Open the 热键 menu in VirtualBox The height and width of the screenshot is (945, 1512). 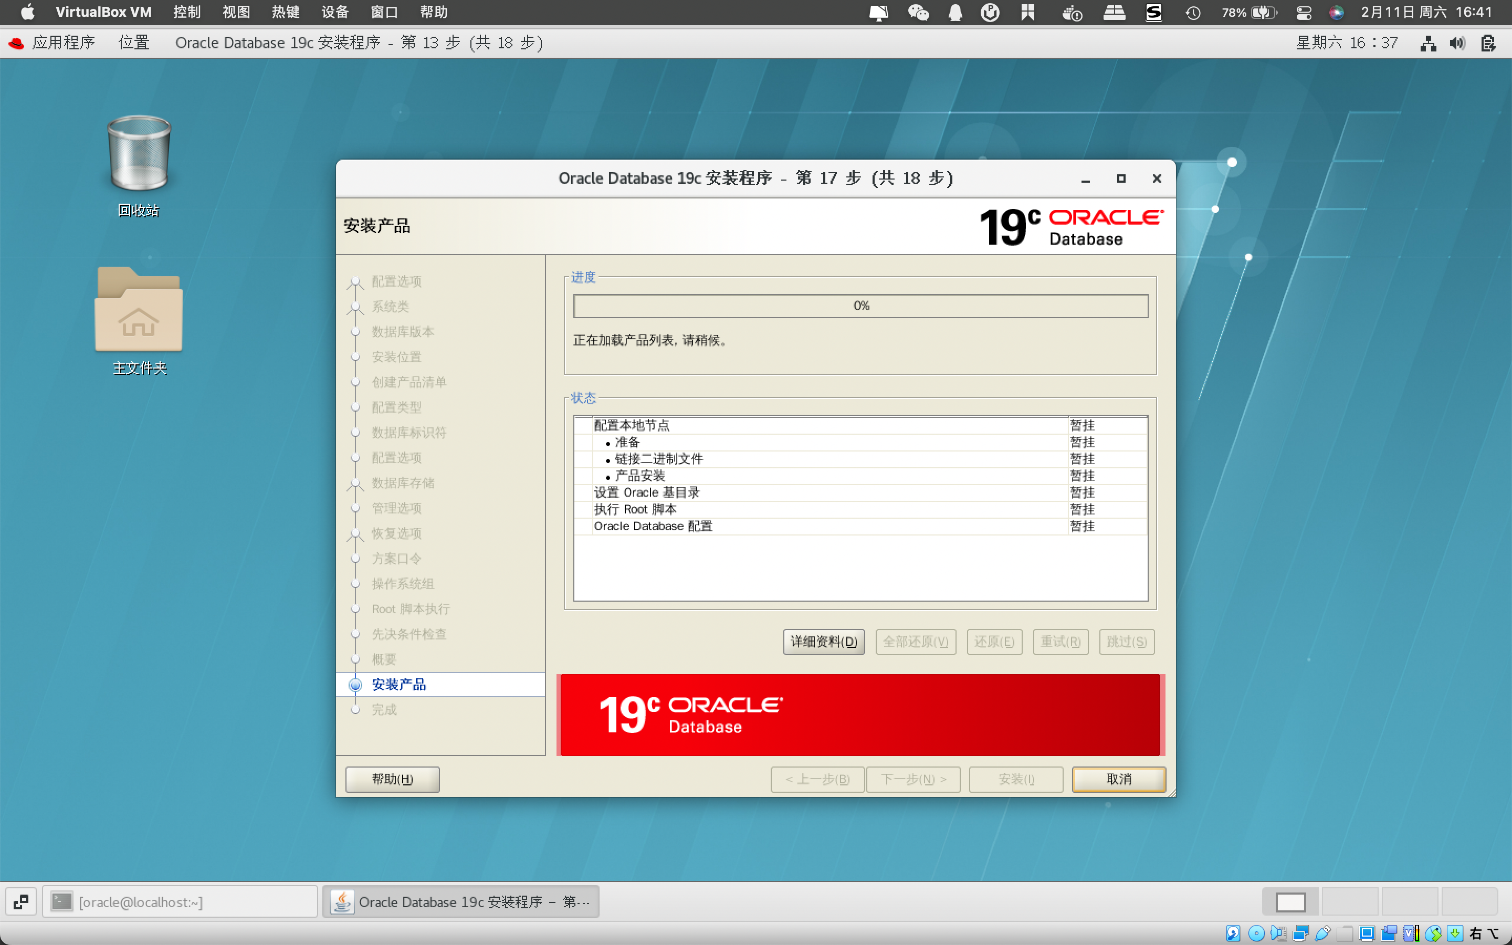pos(286,13)
